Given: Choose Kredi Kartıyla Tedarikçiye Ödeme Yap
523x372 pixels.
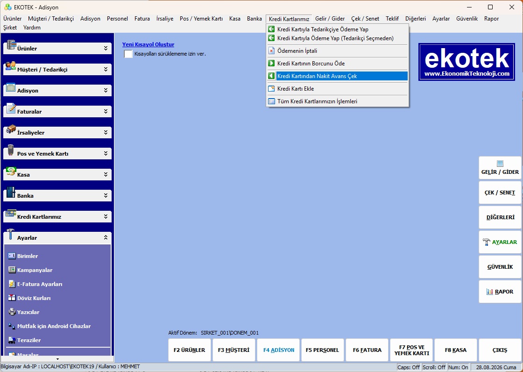Looking at the screenshot, I should tap(338, 29).
